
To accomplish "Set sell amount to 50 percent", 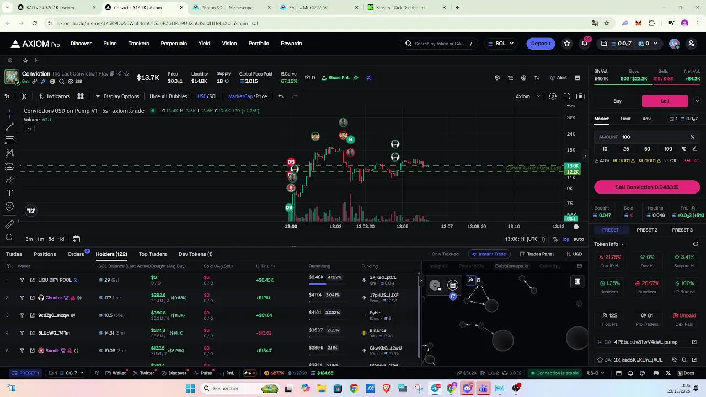I will point(647,149).
